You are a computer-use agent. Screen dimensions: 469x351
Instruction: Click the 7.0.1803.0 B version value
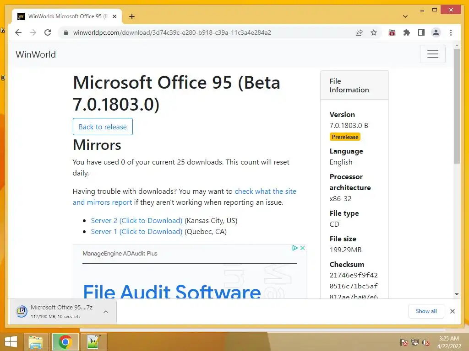tap(349, 125)
